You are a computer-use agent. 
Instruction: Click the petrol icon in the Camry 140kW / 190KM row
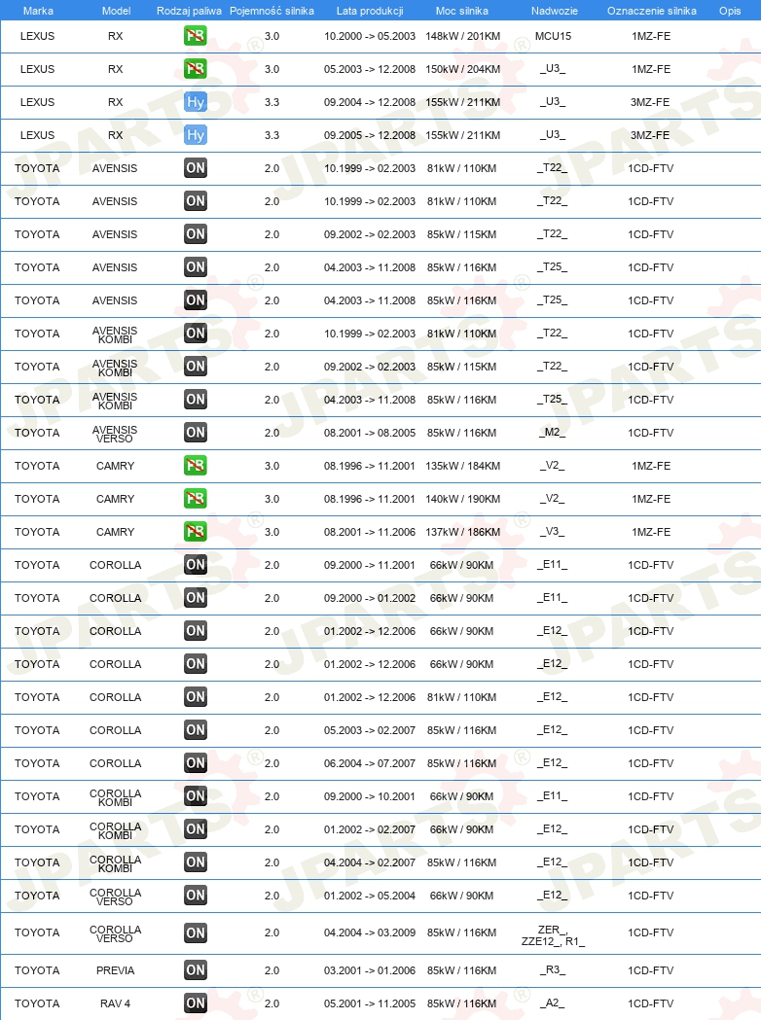(x=196, y=499)
